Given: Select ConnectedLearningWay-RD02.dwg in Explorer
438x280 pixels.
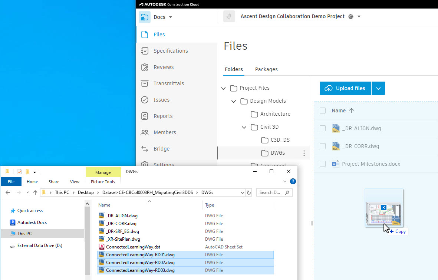Looking at the screenshot, I should point(185,263).
